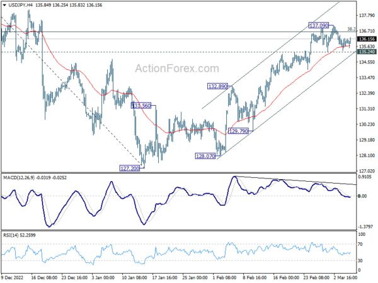The image size is (378, 283).
Task: Select the USDJPY,H4 chart title
Action: tap(21, 5)
